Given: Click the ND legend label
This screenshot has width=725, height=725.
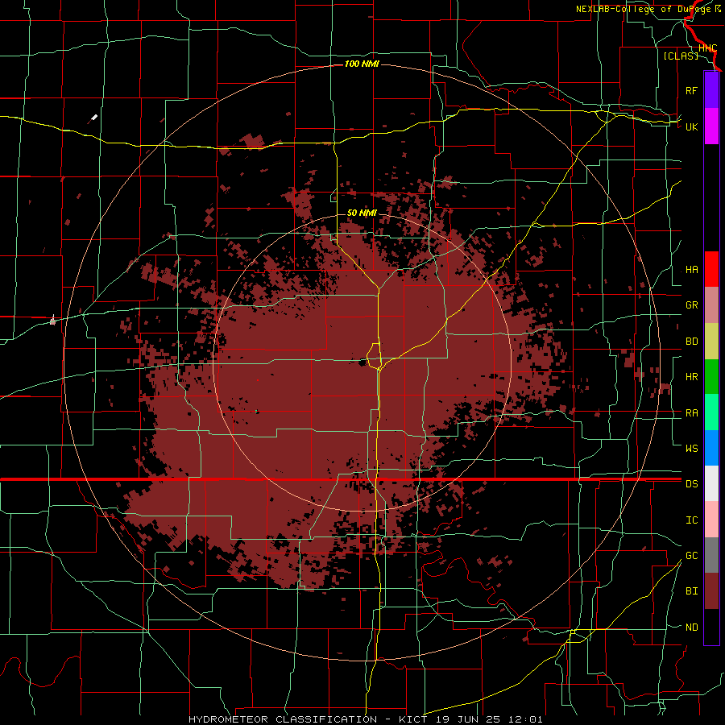Looking at the screenshot, I should [x=691, y=628].
